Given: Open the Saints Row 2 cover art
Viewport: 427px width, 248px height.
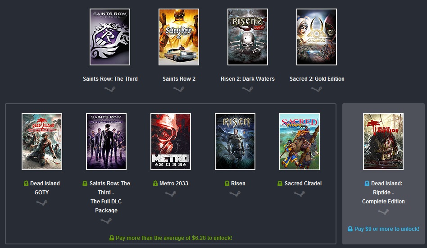Looking at the screenshot, I should click(179, 37).
